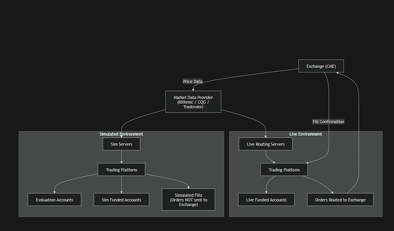Select the Evaluation Accounts node
The height and width of the screenshot is (231, 394).
click(x=54, y=200)
